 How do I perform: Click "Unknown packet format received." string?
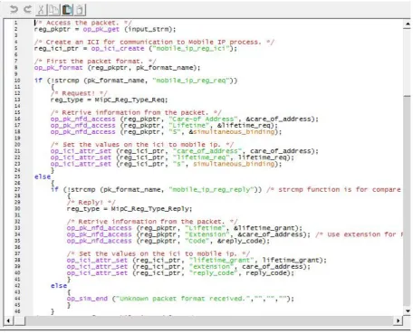(x=184, y=299)
